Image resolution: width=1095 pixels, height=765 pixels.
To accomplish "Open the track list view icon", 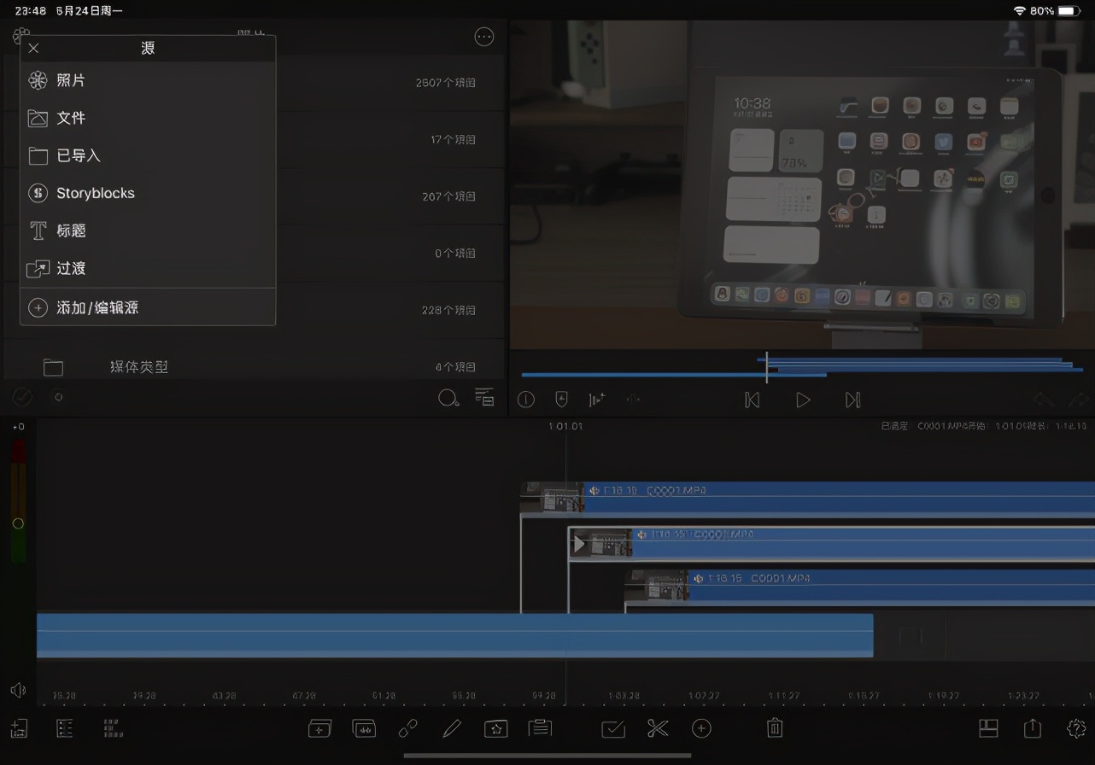I will click(65, 728).
